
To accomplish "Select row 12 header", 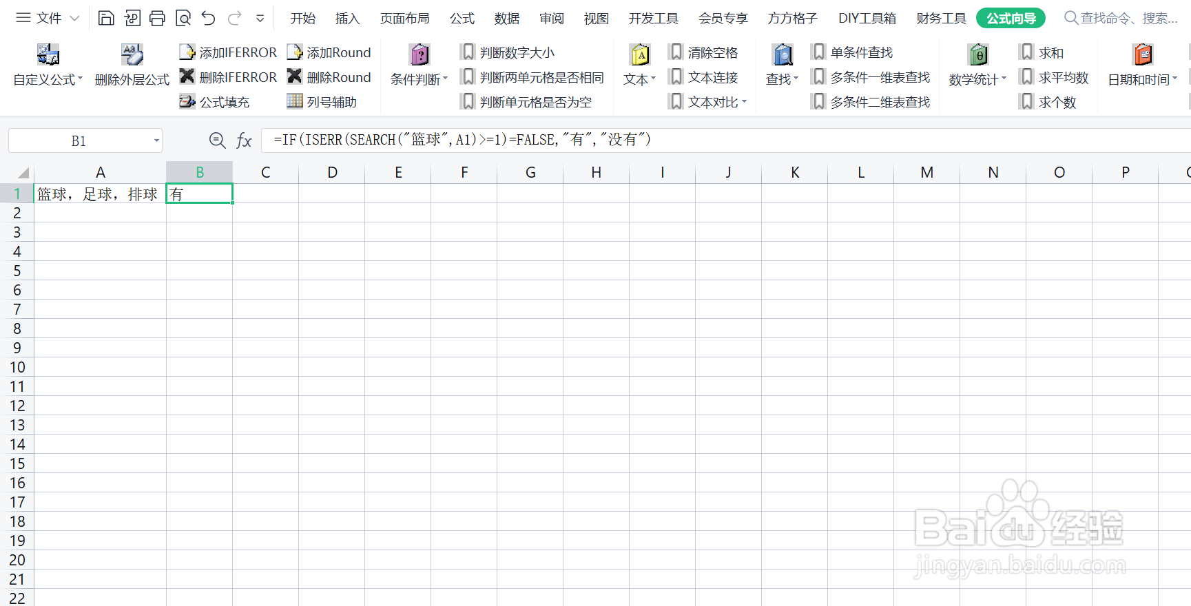I will pos(17,406).
